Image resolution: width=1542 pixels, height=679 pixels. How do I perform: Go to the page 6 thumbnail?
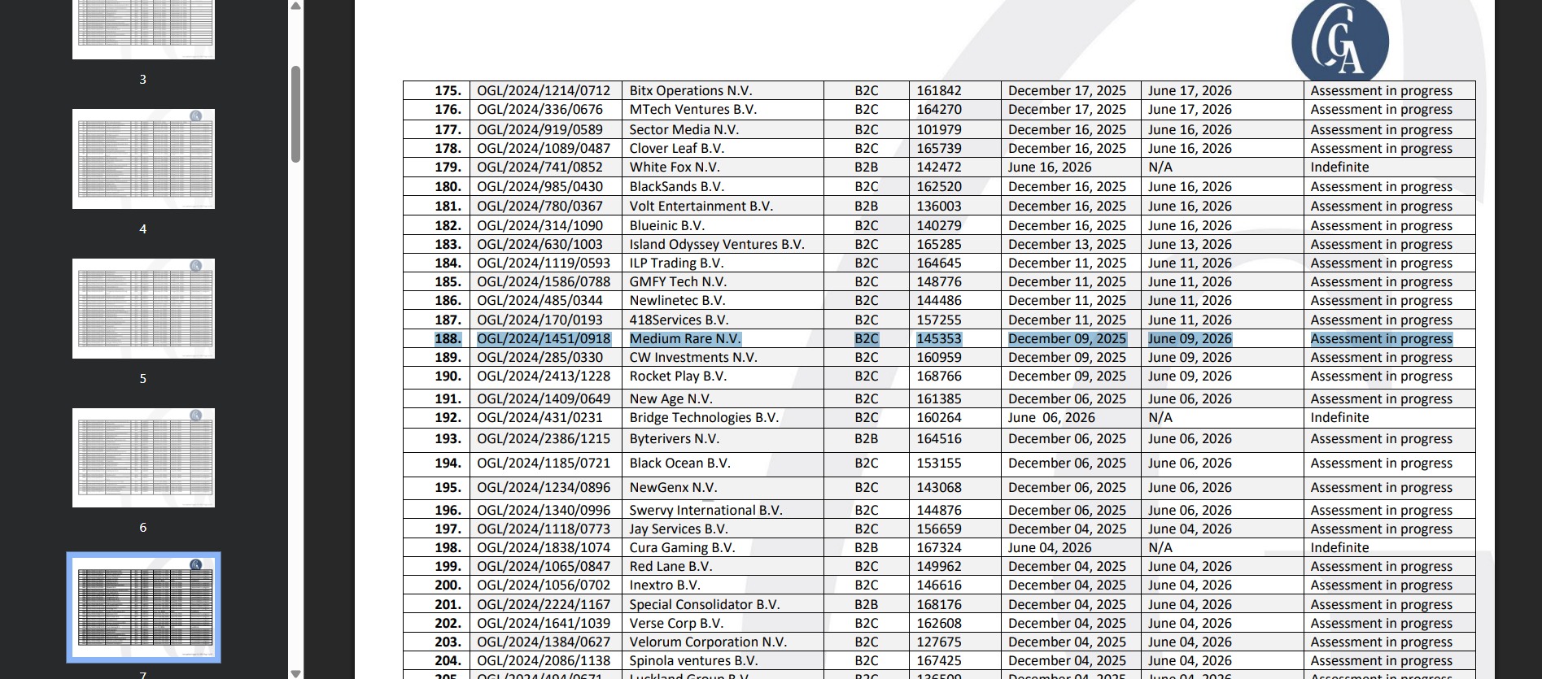143,458
